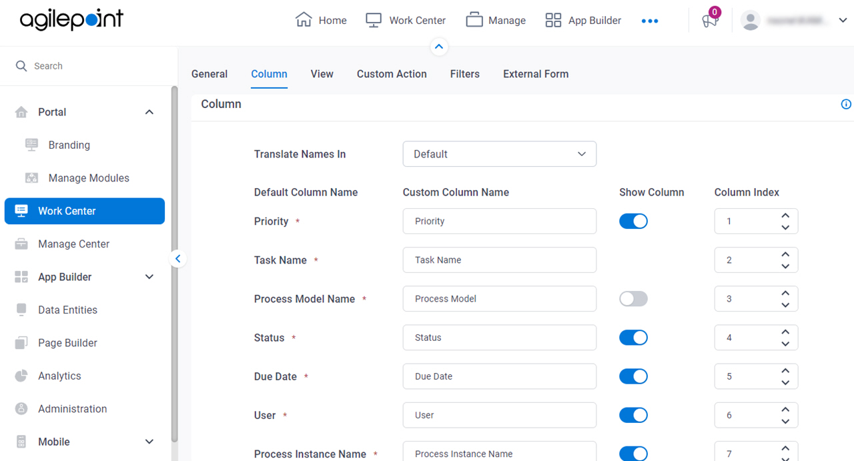
Task: Click the sidebar Search field
Action: [x=89, y=66]
